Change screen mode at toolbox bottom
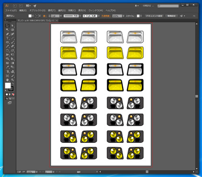The image size is (202, 177). click(10, 103)
